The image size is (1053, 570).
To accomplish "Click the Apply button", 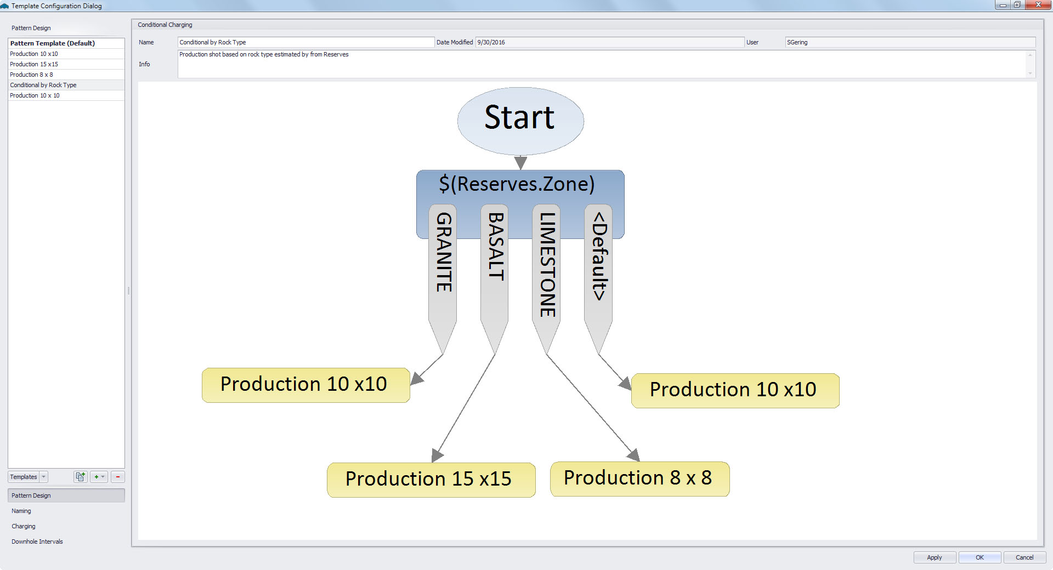I will pos(934,557).
